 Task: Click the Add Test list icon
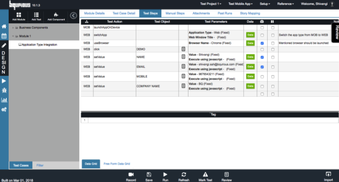36,15
